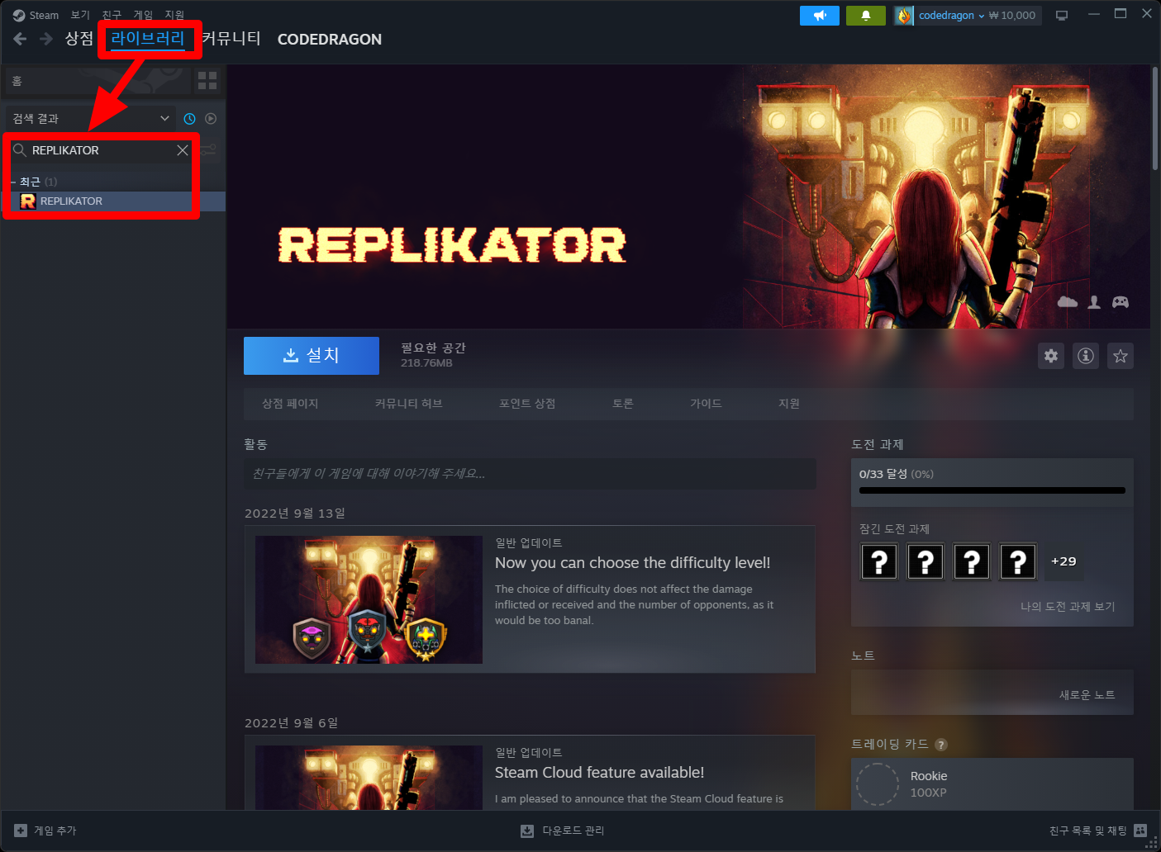Go forward with the right arrow

pyautogui.click(x=46, y=39)
